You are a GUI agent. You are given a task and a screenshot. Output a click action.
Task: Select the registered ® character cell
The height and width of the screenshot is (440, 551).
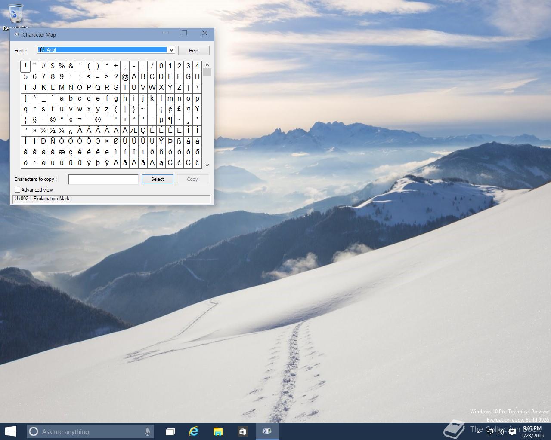[98, 119]
